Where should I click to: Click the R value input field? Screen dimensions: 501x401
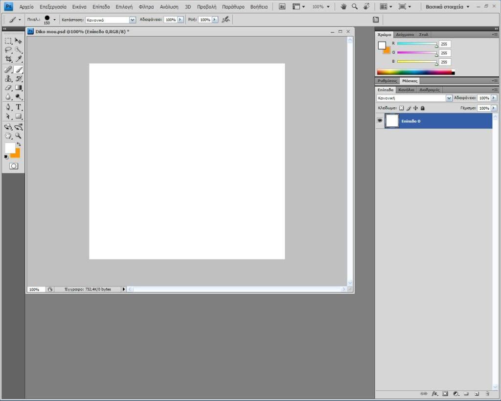click(445, 44)
